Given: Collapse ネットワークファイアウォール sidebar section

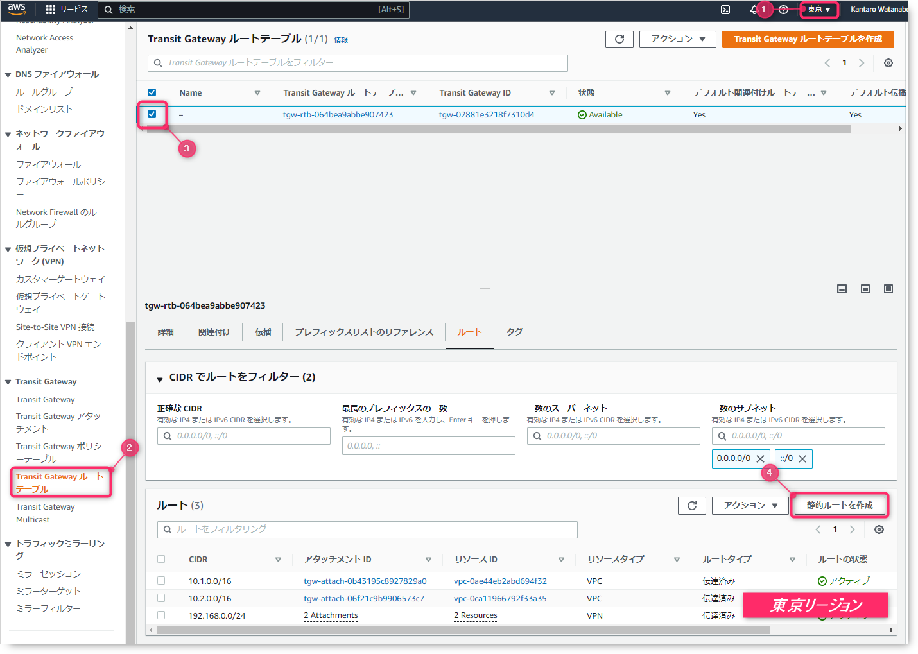Looking at the screenshot, I should [8, 134].
